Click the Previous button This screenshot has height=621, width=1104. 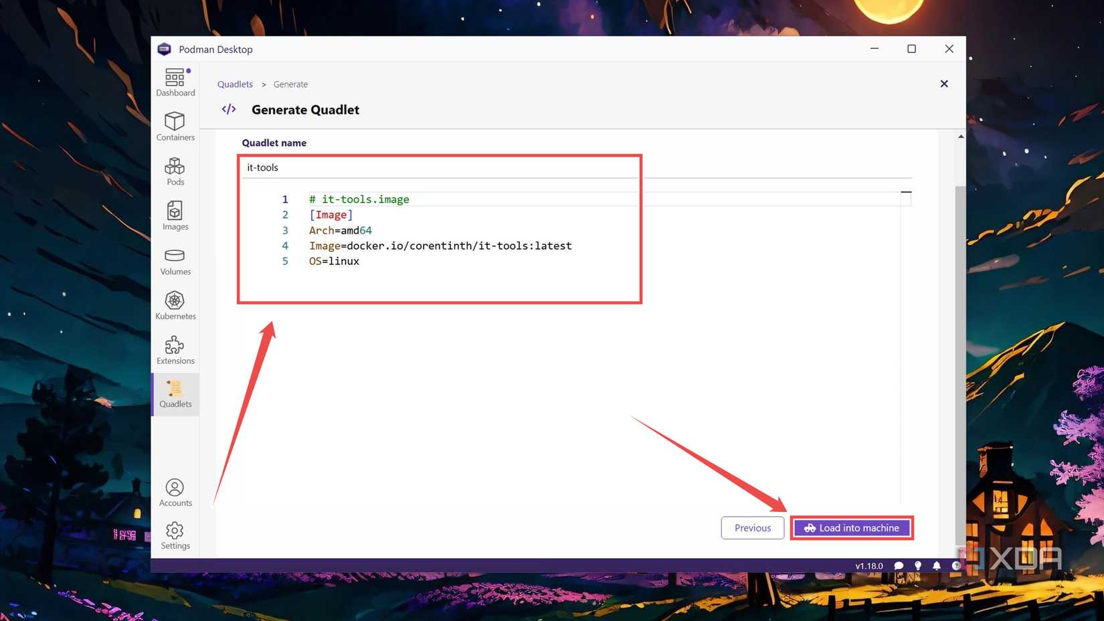click(752, 527)
